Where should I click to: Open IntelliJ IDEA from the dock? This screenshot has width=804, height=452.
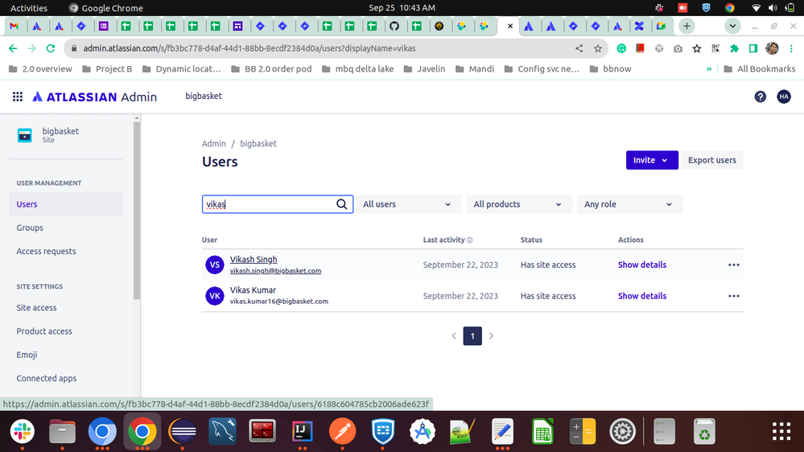pyautogui.click(x=303, y=432)
